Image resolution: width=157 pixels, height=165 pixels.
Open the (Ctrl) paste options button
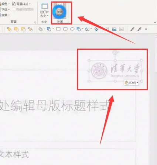(x=131, y=83)
